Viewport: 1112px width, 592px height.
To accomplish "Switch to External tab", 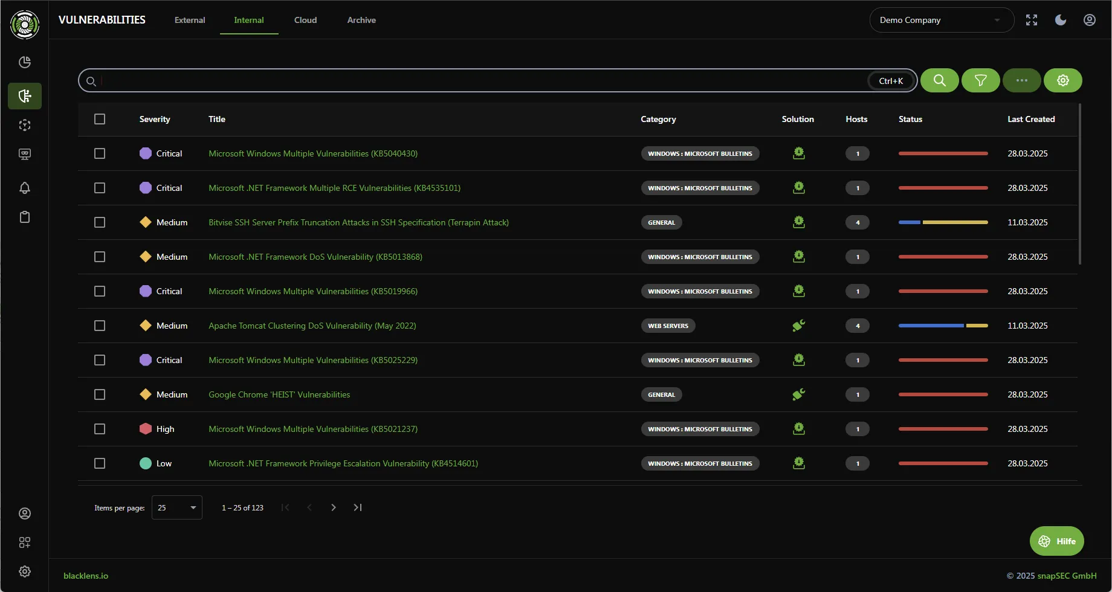I will click(x=190, y=20).
